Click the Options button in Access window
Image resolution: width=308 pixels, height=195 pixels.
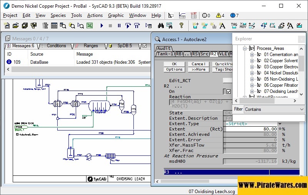[174, 69]
